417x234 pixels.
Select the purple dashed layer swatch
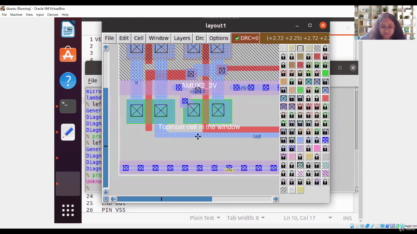pos(300,174)
